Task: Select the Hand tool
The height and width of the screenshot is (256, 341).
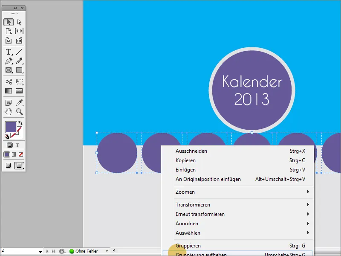Action: (x=9, y=112)
